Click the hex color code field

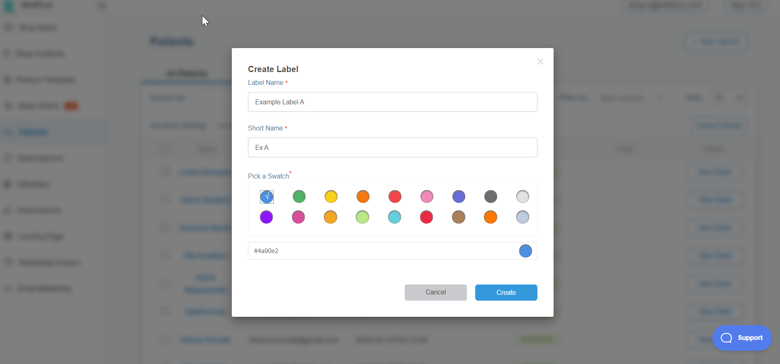(x=381, y=251)
